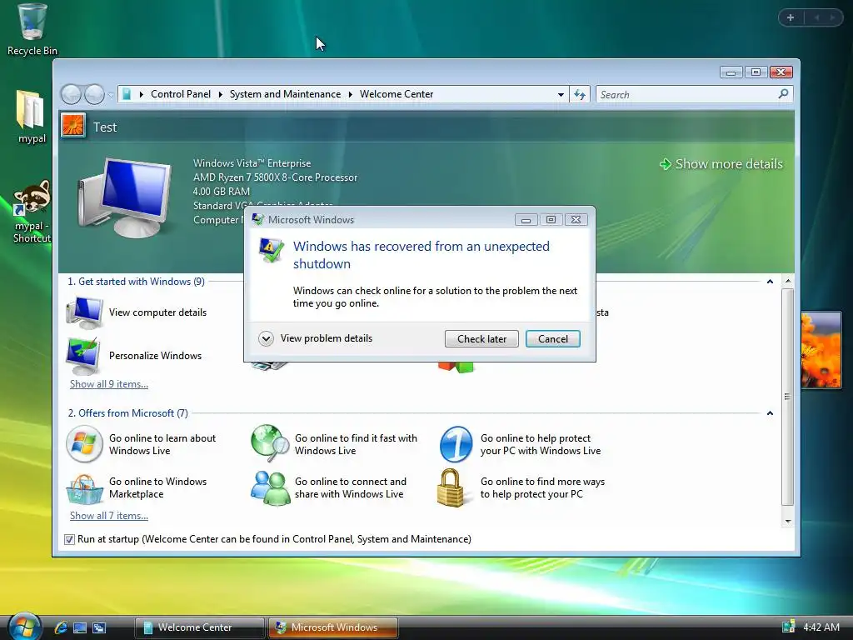Click the flower slideshow gadget thumbnail
Screen dimensions: 853x640
pos(821,349)
